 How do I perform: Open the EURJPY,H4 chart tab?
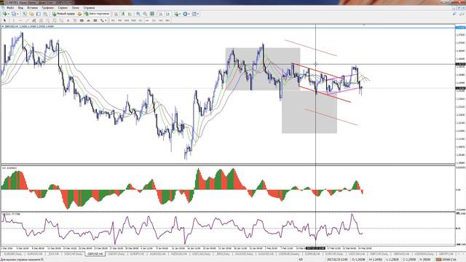(x=138, y=254)
